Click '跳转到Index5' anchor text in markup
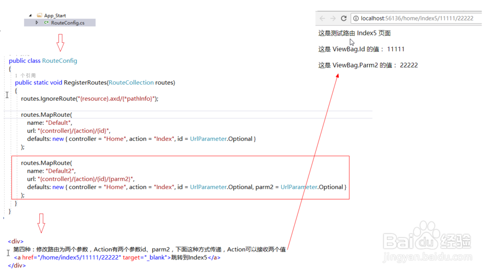This screenshot has height=274, width=499. click(x=189, y=258)
